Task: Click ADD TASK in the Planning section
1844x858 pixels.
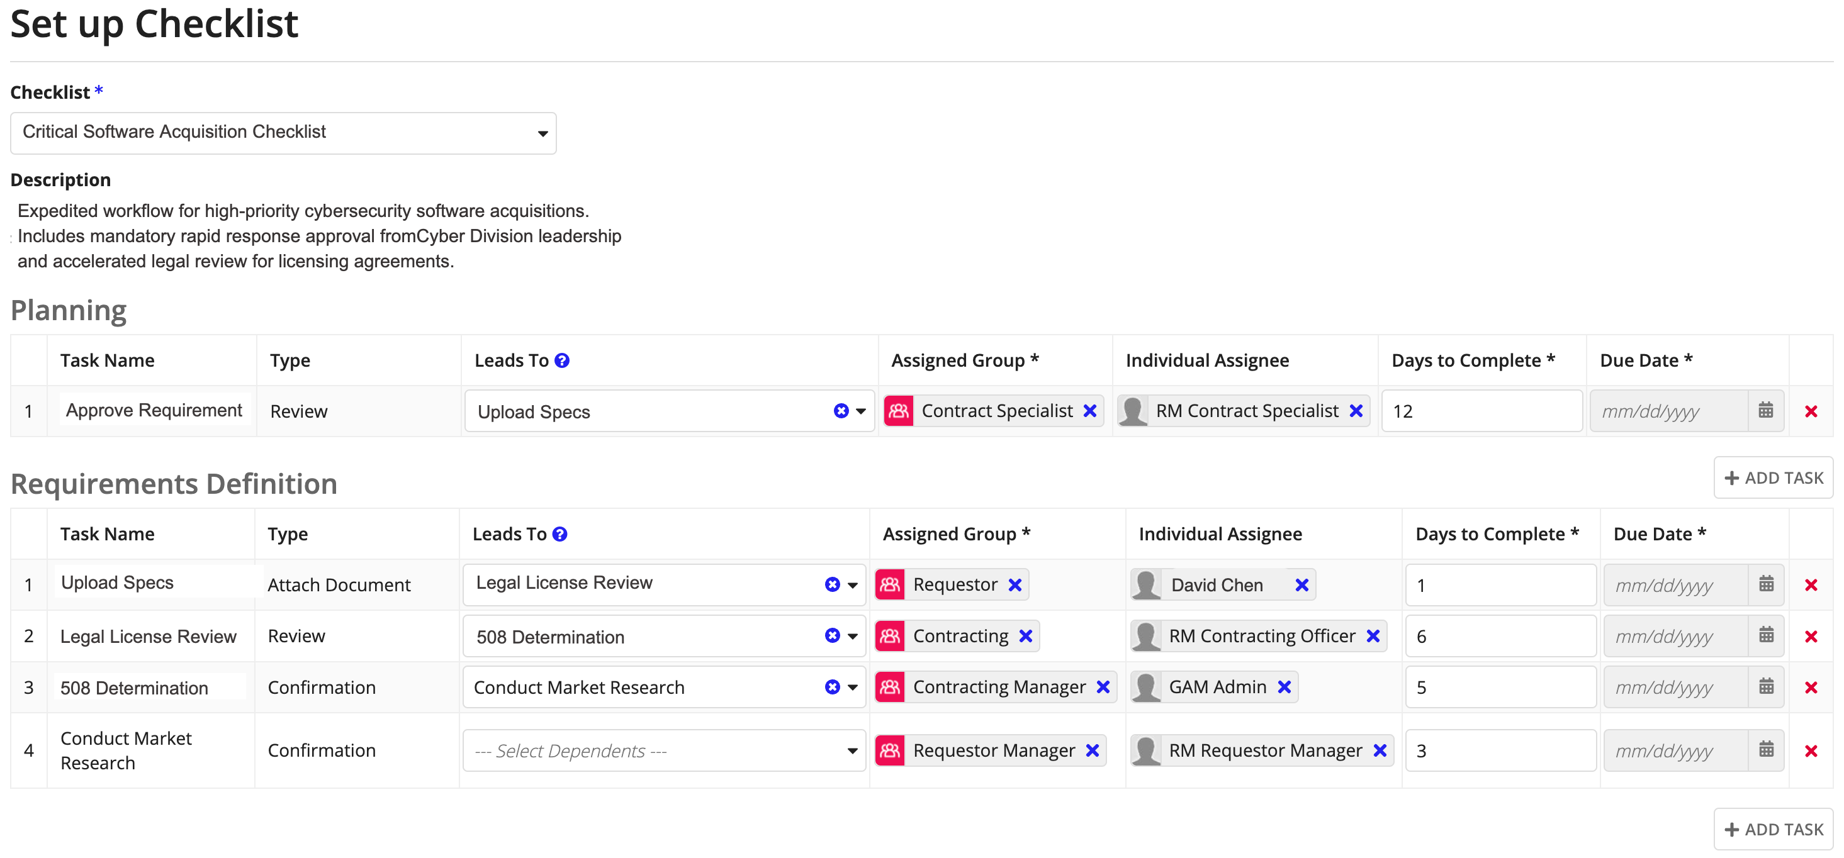Action: coord(1773,478)
